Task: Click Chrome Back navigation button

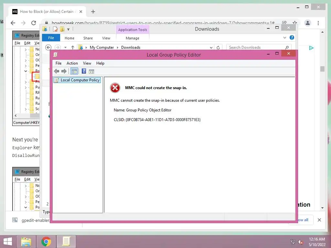Action: [13, 23]
